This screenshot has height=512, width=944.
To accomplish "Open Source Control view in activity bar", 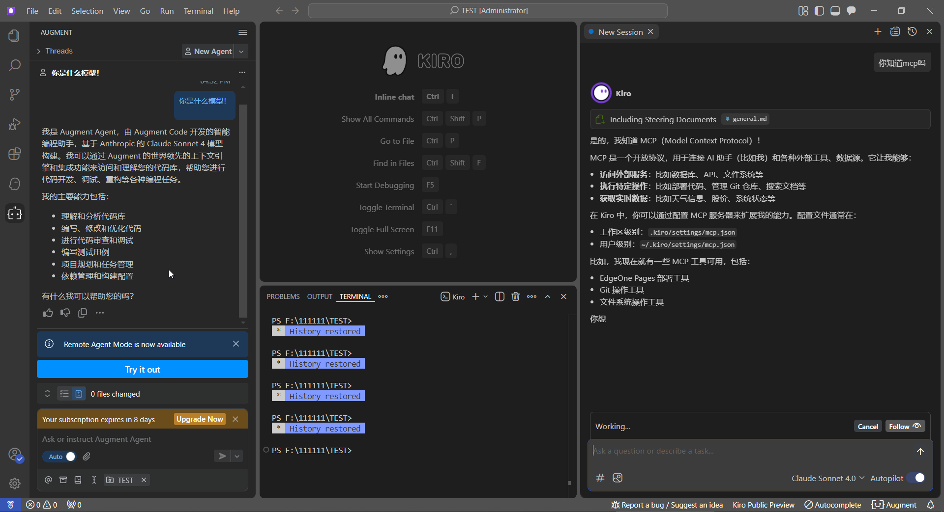I will 14,94.
